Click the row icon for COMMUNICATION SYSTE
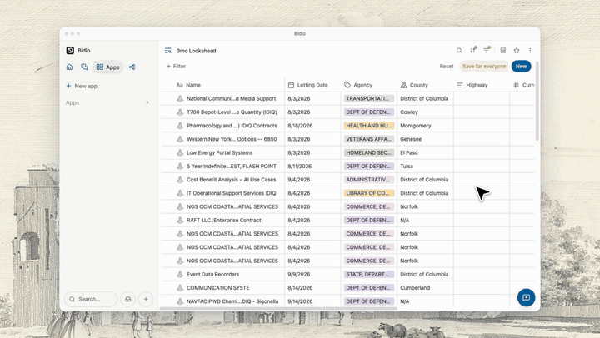600x338 pixels. click(x=180, y=287)
